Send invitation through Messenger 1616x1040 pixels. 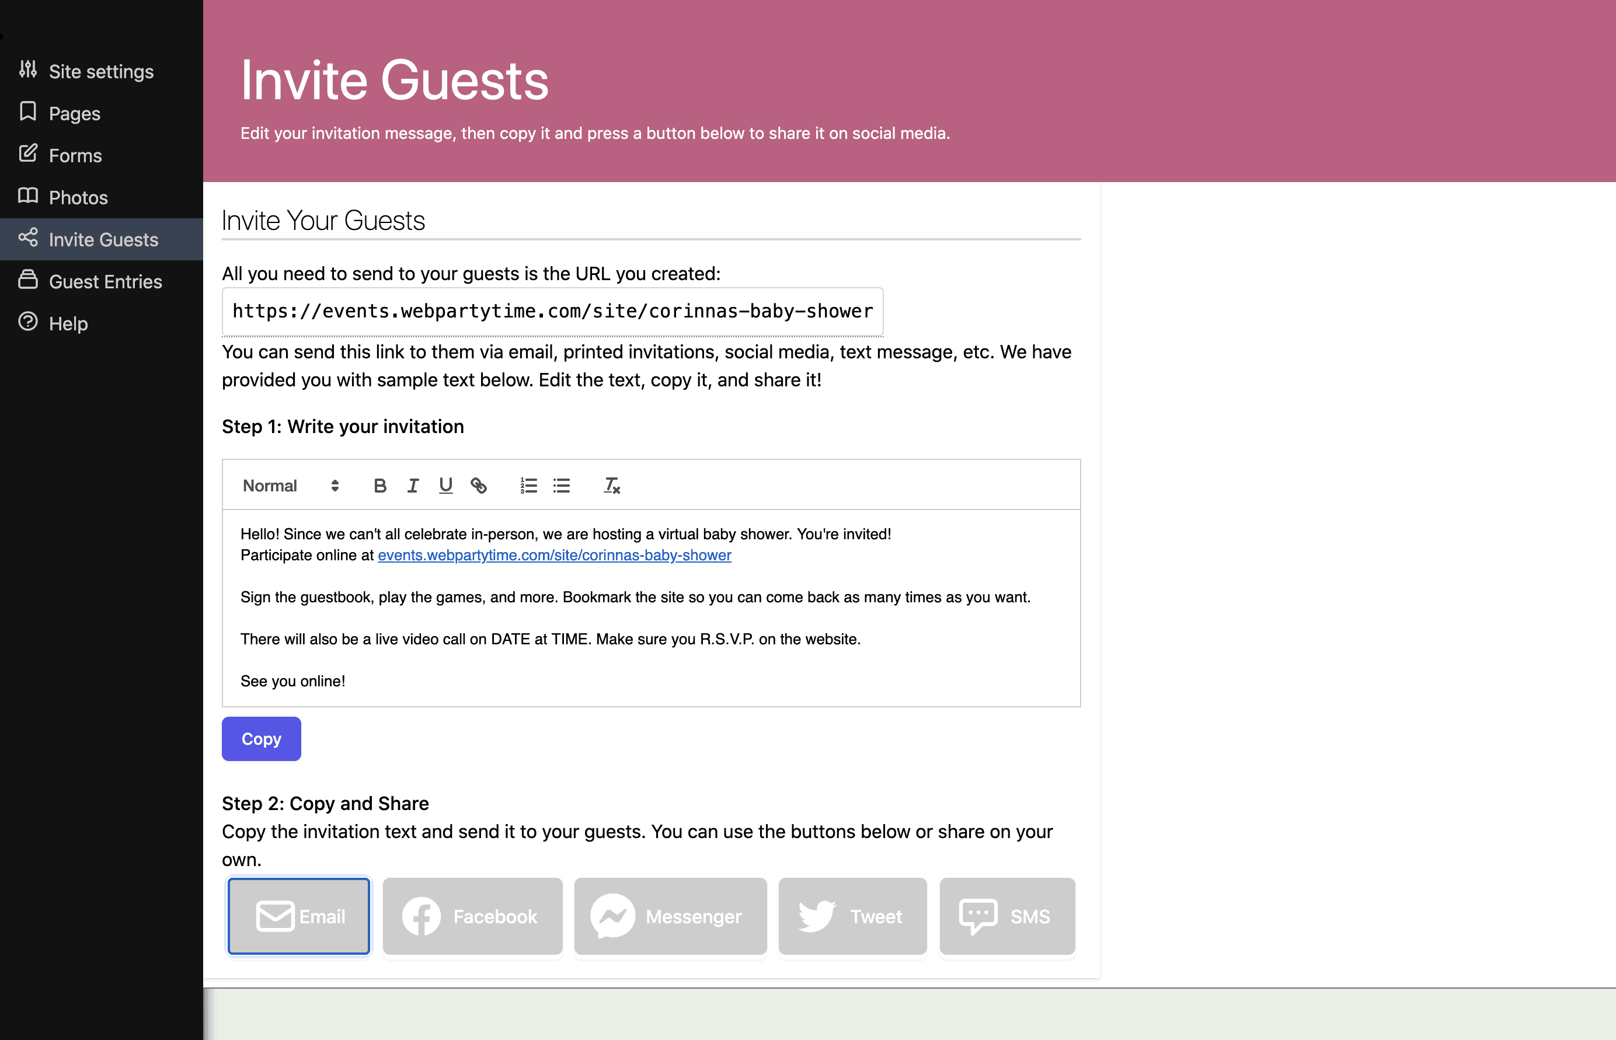point(670,916)
